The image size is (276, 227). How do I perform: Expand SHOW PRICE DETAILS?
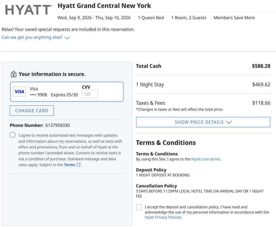203,122
